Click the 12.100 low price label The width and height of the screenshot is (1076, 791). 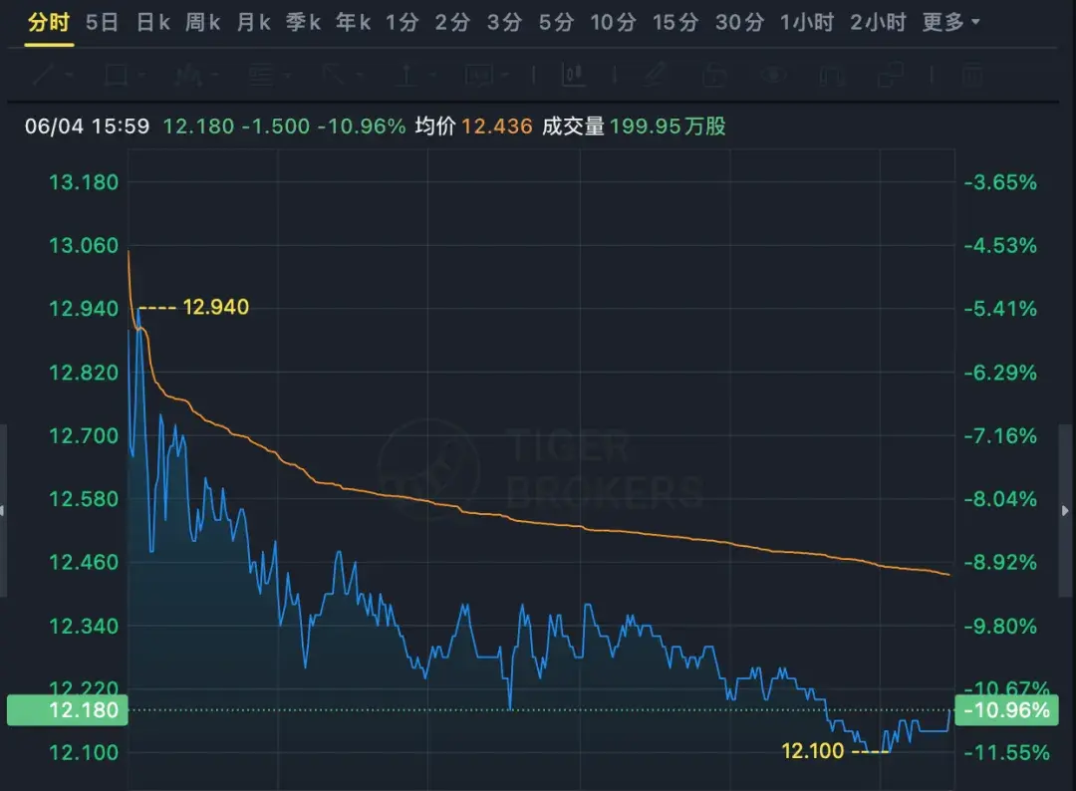point(813,749)
